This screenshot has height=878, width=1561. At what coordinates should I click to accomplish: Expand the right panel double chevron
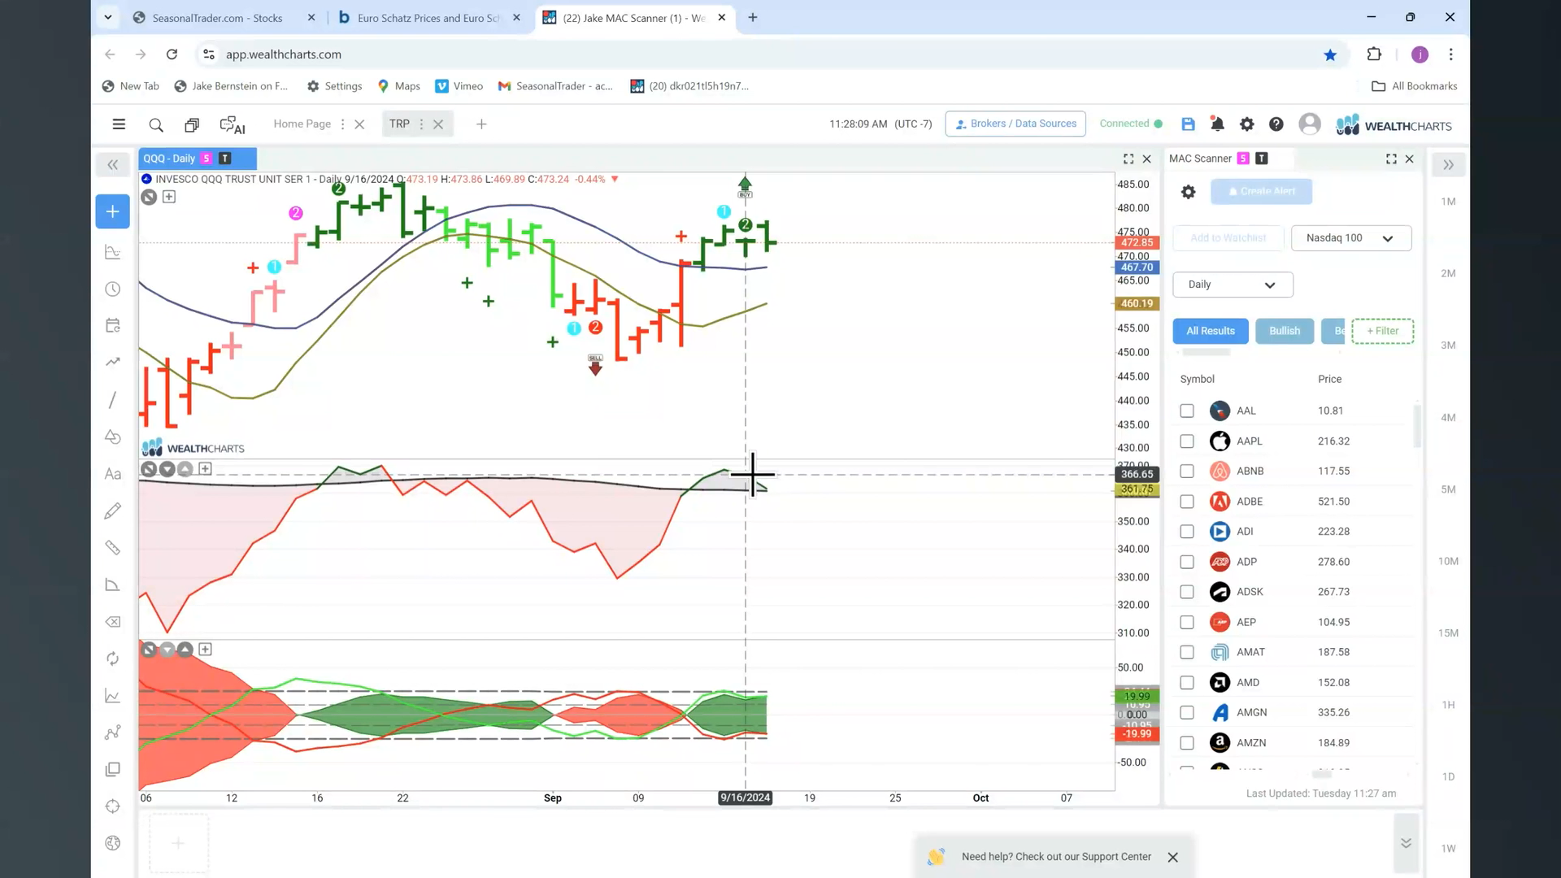tap(1448, 165)
